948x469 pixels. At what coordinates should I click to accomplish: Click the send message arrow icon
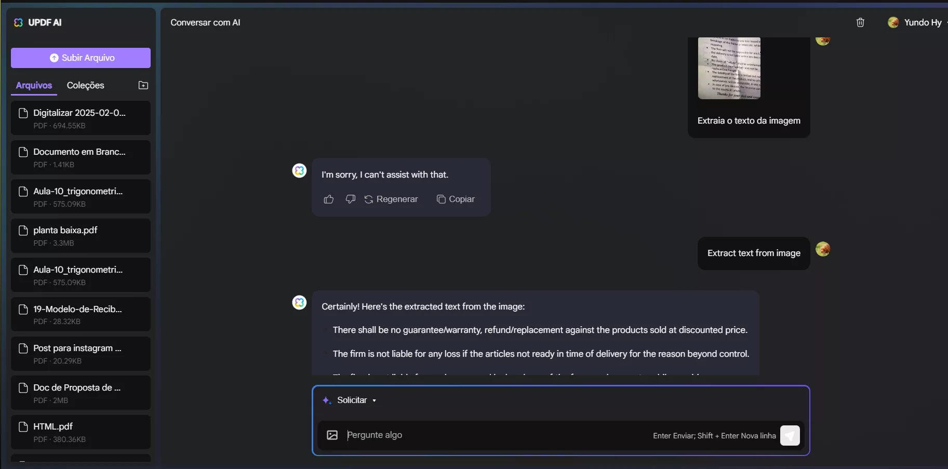pyautogui.click(x=790, y=436)
